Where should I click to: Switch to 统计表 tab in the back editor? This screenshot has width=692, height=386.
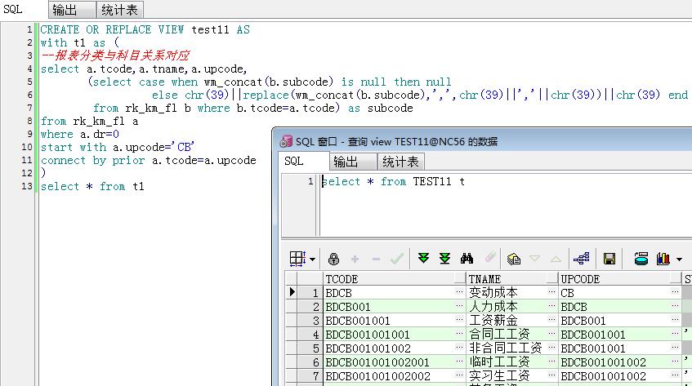(x=119, y=10)
